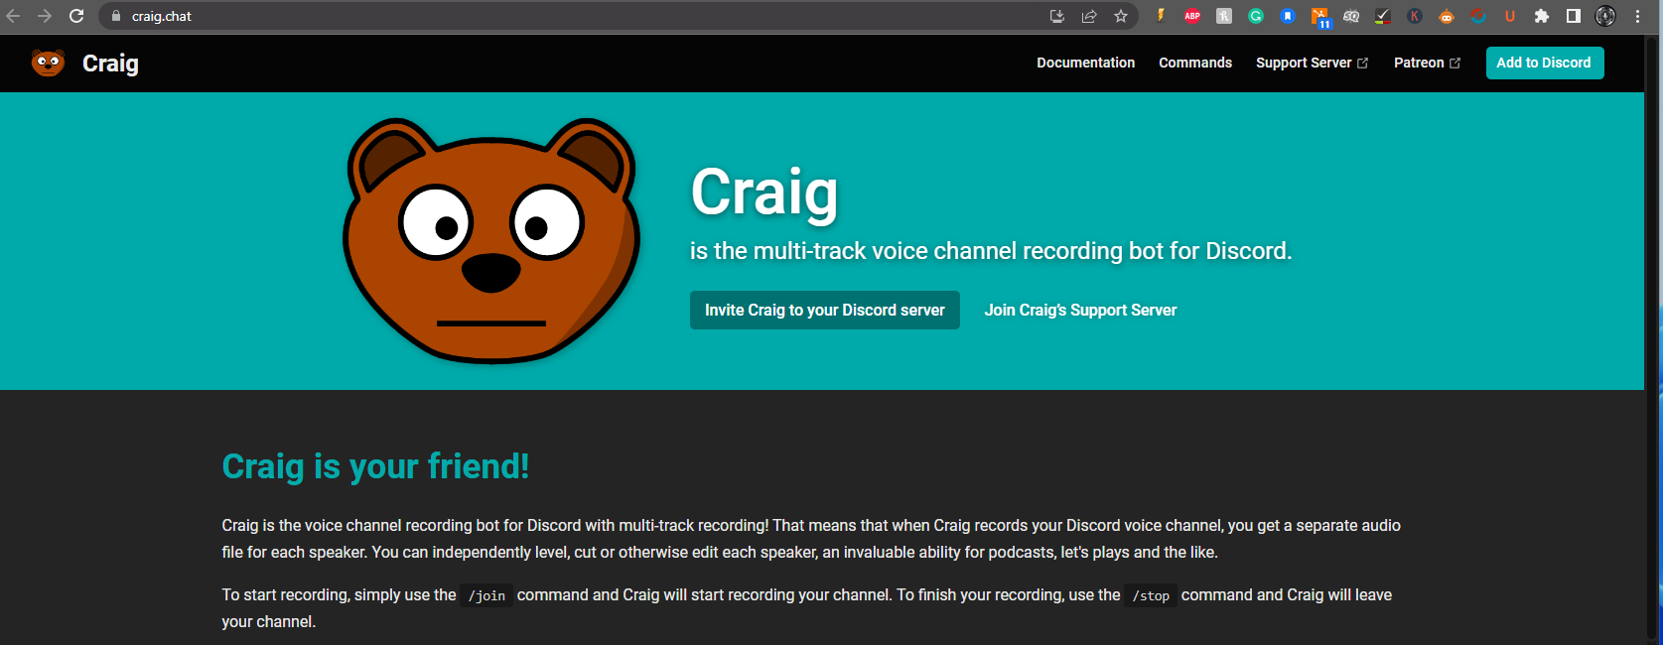Click the multi-track voice channel recording tagline
The height and width of the screenshot is (645, 1663).
pos(991,251)
